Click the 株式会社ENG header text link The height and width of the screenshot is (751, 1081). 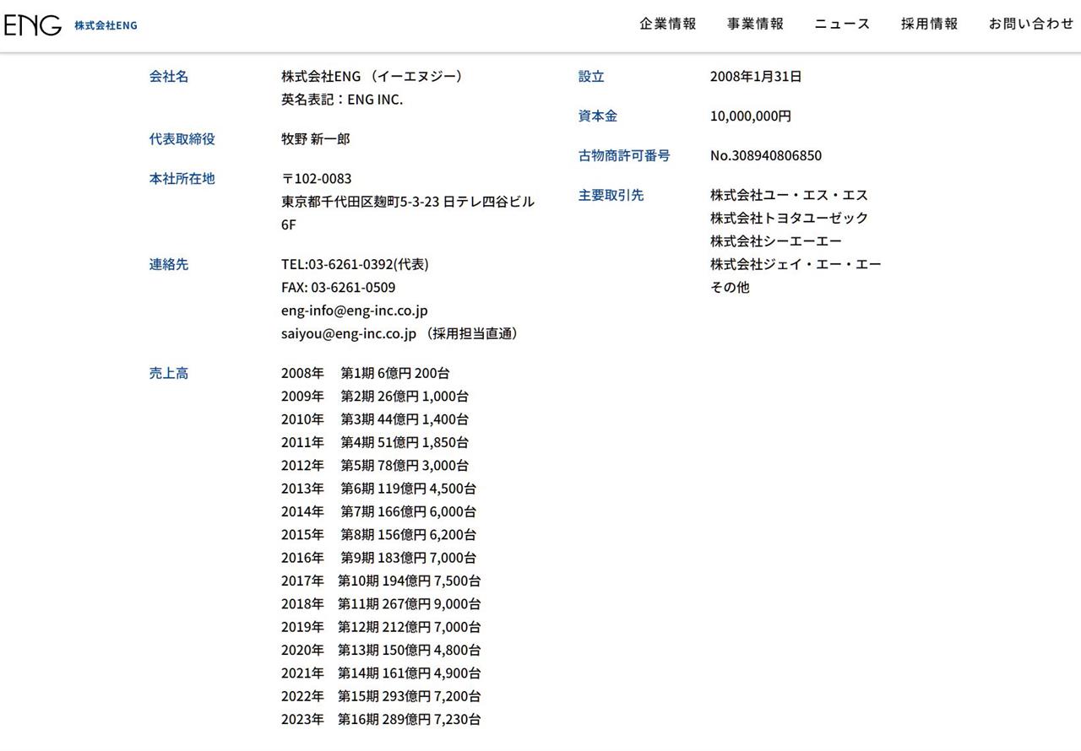point(106,25)
